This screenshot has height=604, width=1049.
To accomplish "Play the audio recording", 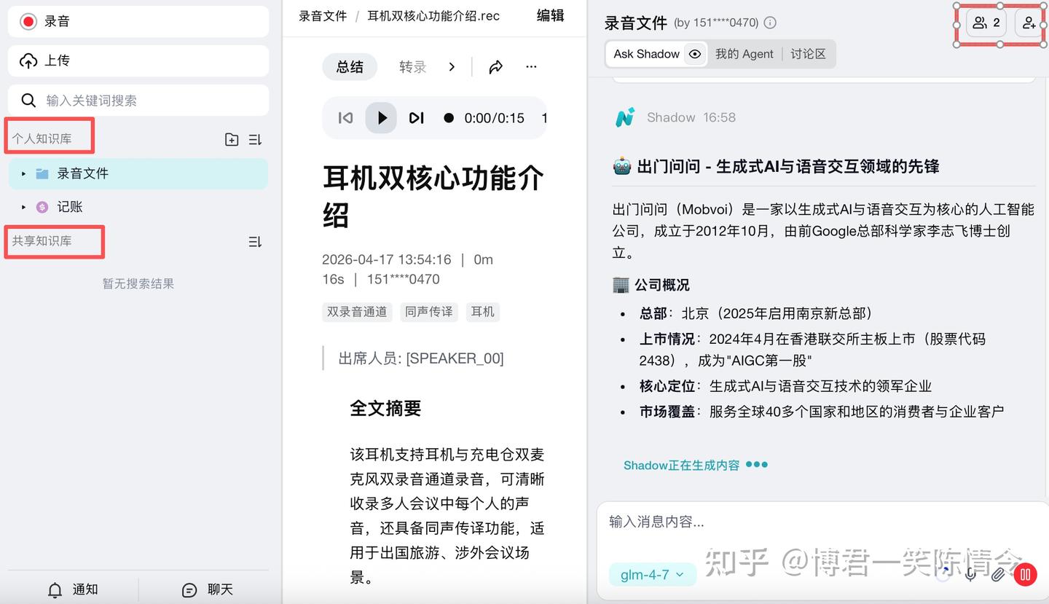I will pyautogui.click(x=381, y=118).
